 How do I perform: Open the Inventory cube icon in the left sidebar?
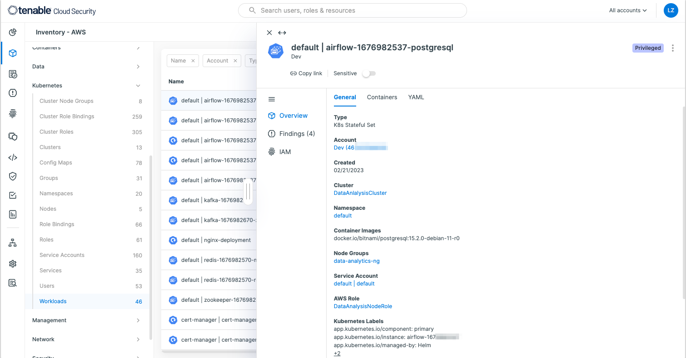click(x=12, y=52)
